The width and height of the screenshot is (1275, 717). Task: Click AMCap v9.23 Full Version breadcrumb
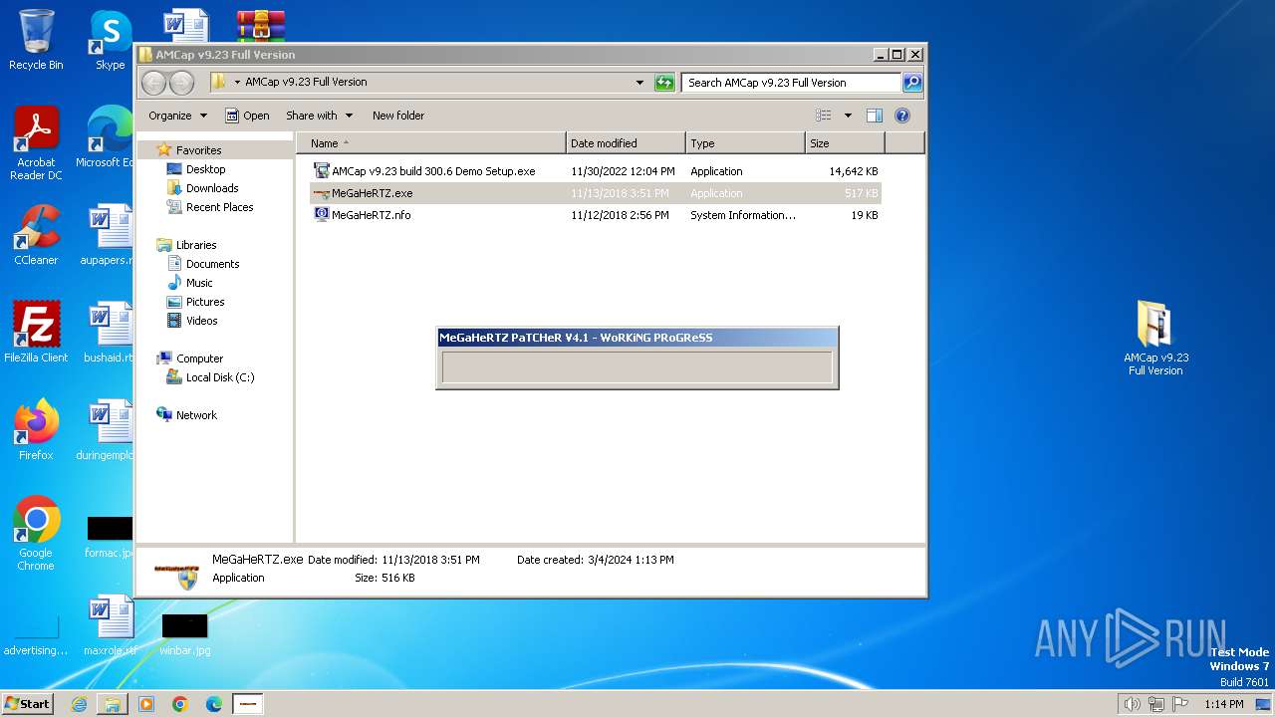click(x=306, y=83)
